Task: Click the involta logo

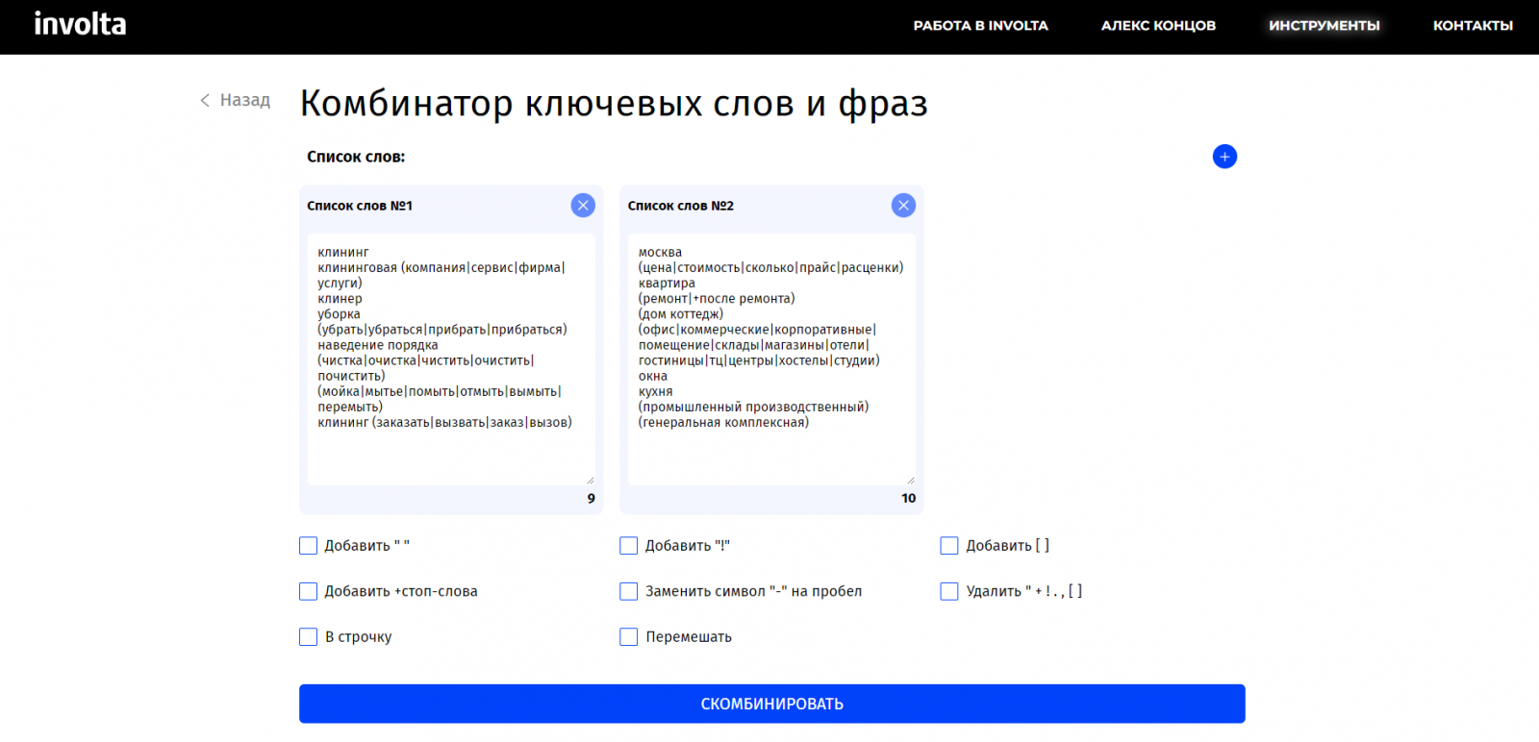Action: click(80, 24)
